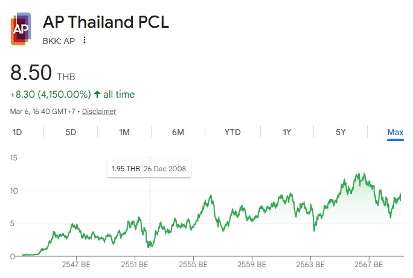Viewport: 413px width, 278px height.
Task: Show the 5Y price chart
Action: (x=341, y=132)
